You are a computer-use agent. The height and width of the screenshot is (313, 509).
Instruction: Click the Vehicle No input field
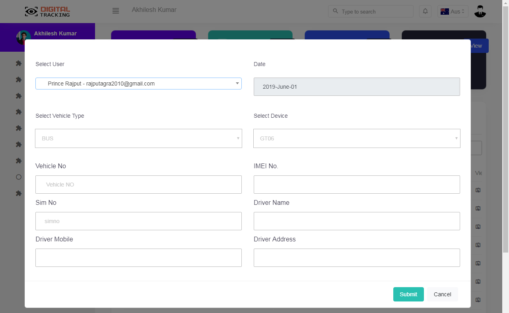138,185
